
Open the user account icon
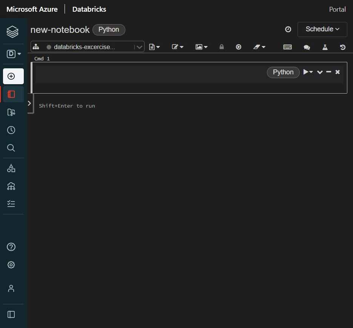click(x=11, y=288)
